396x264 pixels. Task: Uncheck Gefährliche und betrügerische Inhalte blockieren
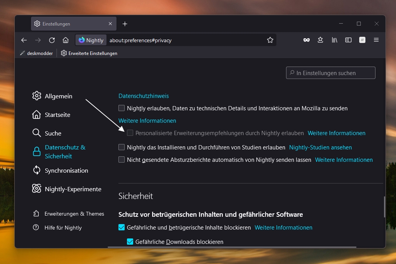pyautogui.click(x=122, y=227)
